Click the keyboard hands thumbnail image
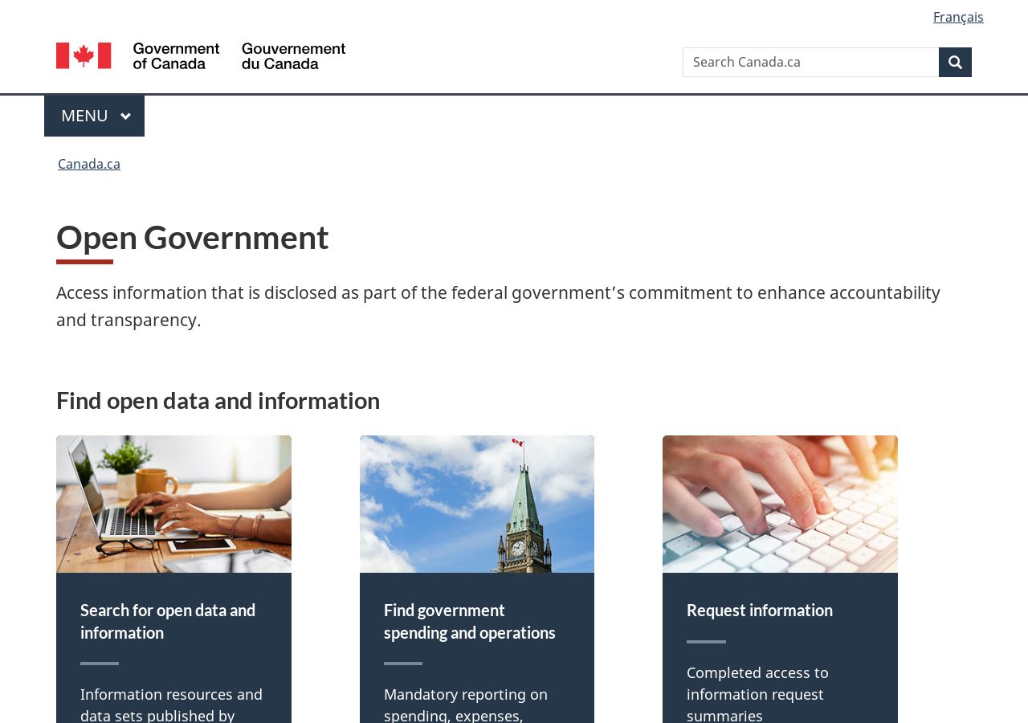This screenshot has height=723, width=1028. coord(780,504)
